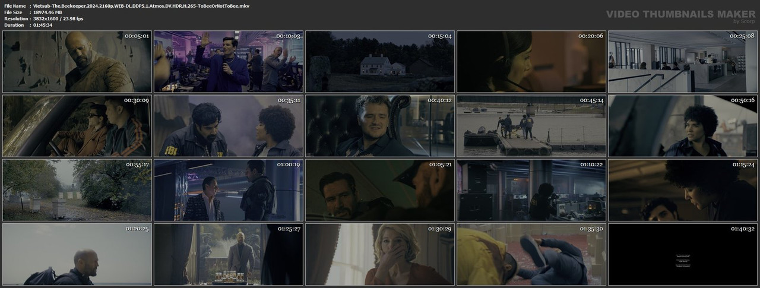Click the 'File Name' label
The height and width of the screenshot is (288, 760).
(x=14, y=5)
